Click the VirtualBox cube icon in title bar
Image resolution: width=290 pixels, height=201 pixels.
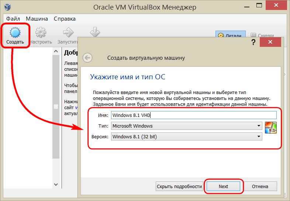click(8, 7)
